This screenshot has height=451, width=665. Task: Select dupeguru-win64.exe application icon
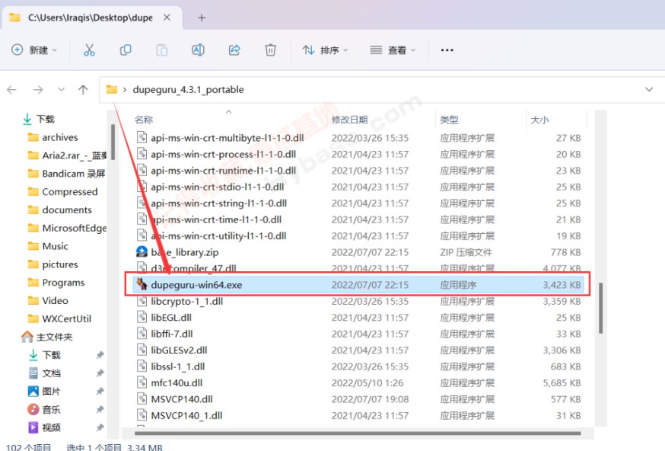[x=142, y=284]
